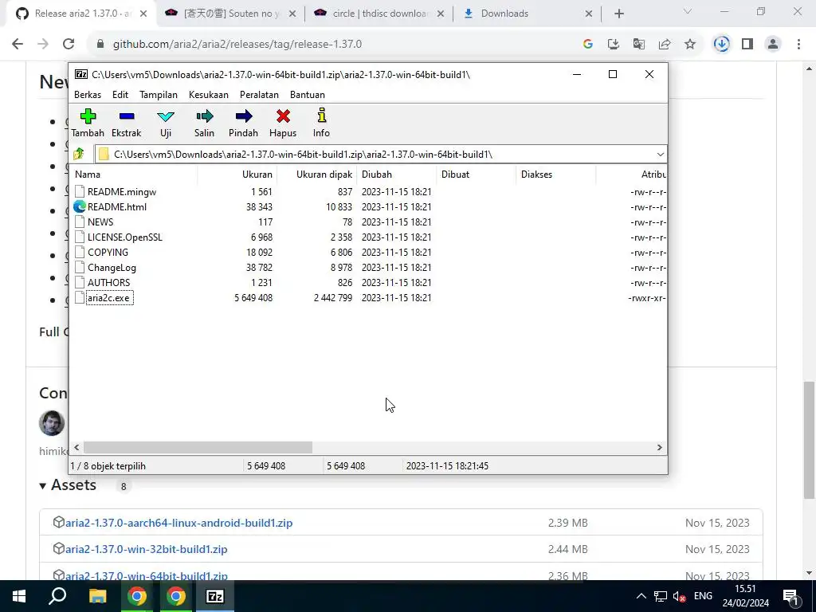Click the Google translate page icon
Screen dimensions: 816x612
[x=639, y=45]
